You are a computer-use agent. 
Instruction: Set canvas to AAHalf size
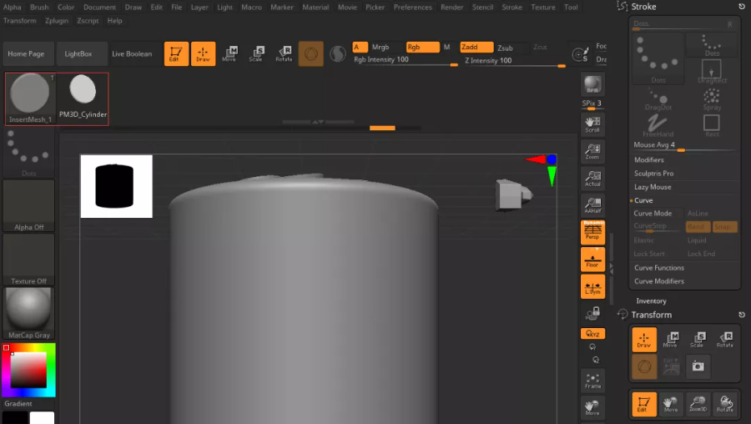pos(592,205)
